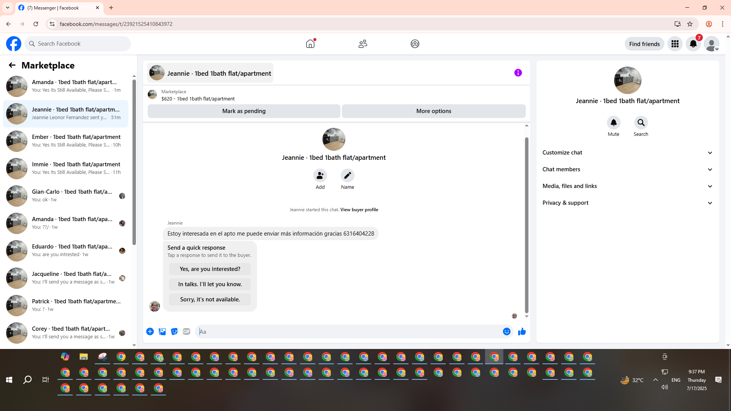Focus the Search Facebook field
Screen dimensions: 731x411
click(78, 44)
